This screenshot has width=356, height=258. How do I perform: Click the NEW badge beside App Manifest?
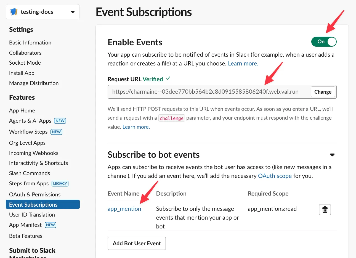[x=51, y=225]
